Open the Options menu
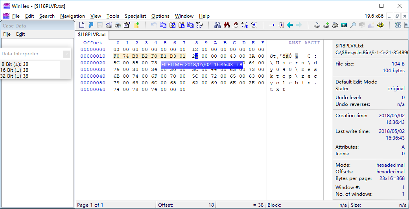Screen dimensions: 409x209 coord(160,16)
